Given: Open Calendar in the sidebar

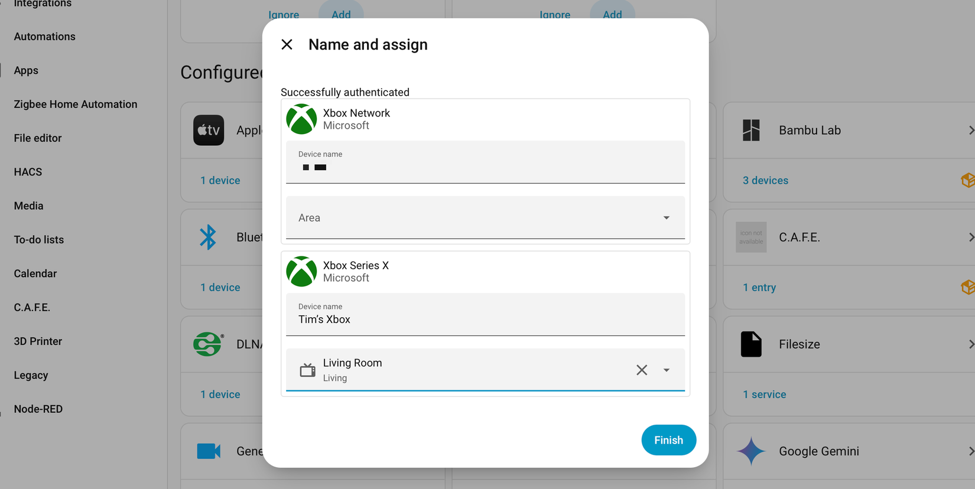Looking at the screenshot, I should click(x=35, y=273).
